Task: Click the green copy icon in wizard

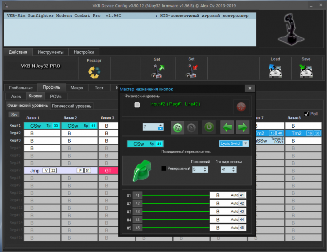Action: (177, 127)
